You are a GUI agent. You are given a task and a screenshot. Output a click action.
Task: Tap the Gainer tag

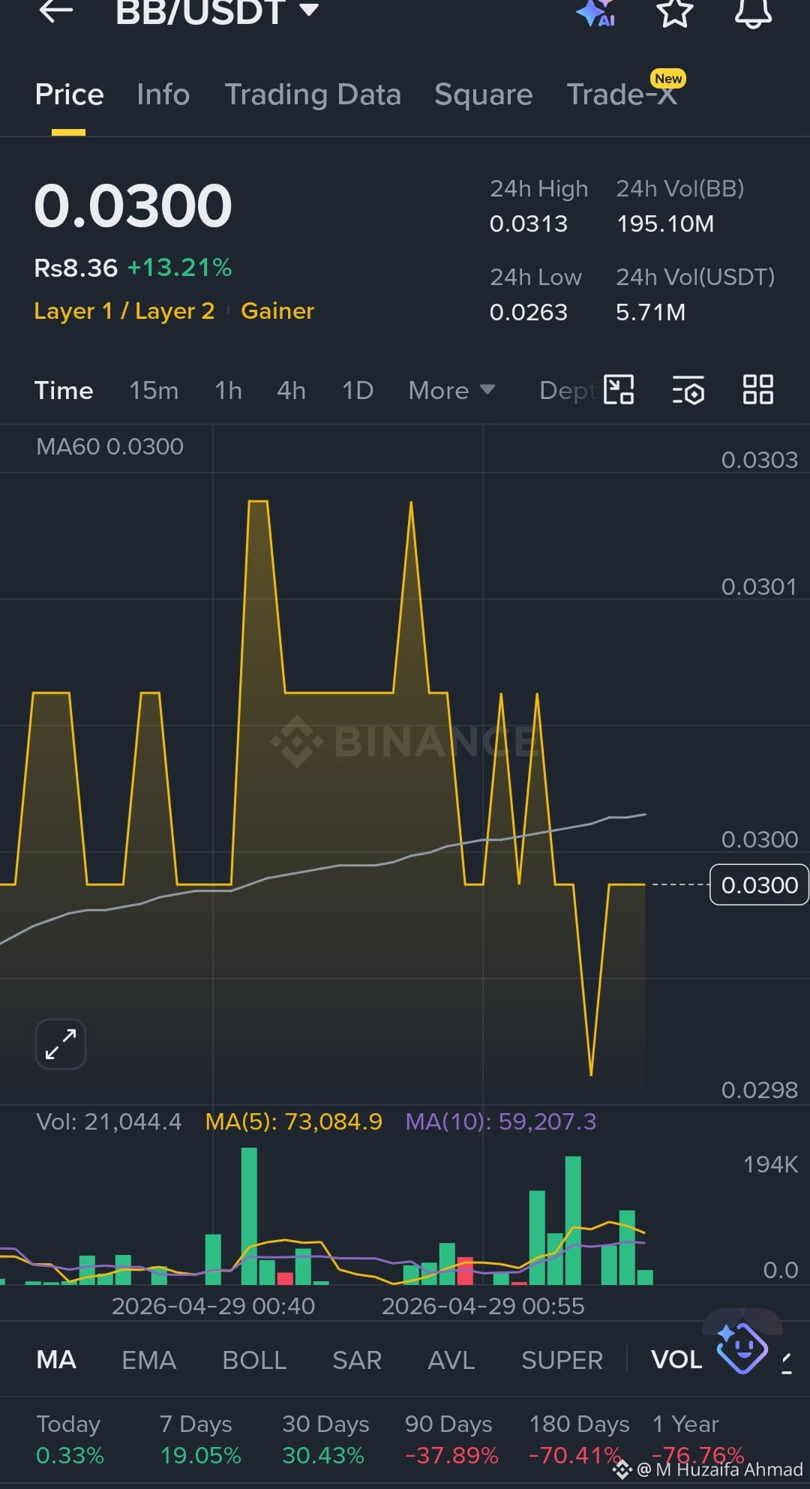point(277,311)
